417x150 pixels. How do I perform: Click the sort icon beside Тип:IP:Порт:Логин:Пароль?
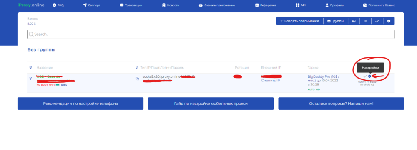tap(137, 68)
